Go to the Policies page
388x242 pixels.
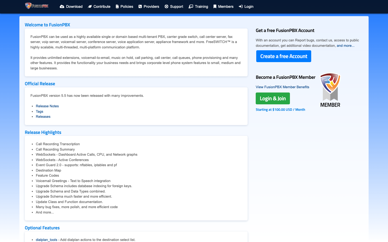click(124, 6)
